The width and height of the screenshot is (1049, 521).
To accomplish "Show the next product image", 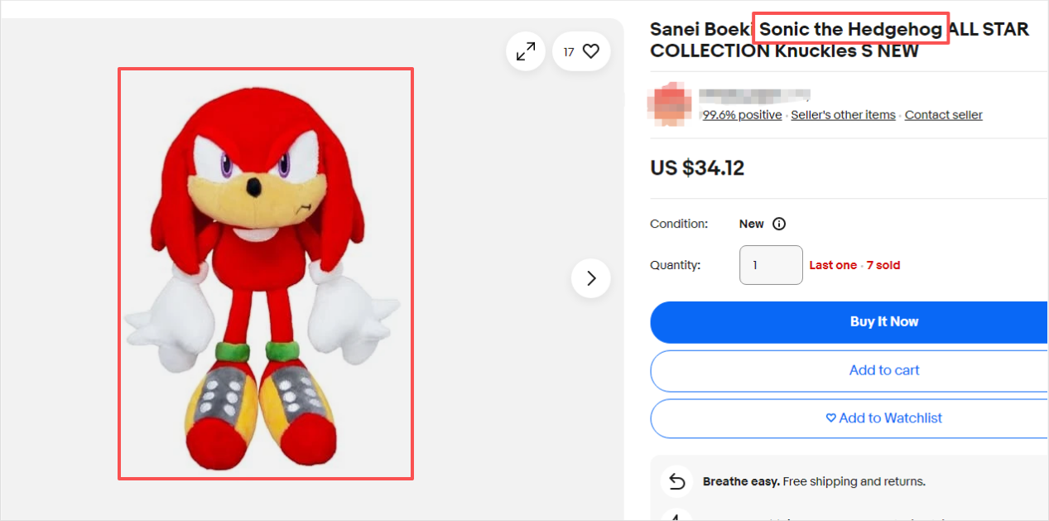I will click(x=590, y=278).
